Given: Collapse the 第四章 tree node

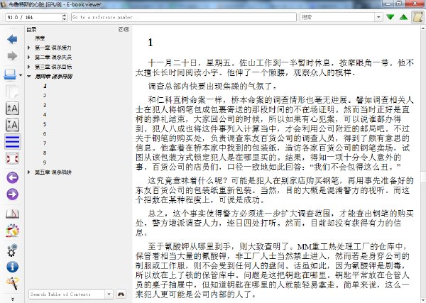Looking at the screenshot, I should click(x=29, y=77).
